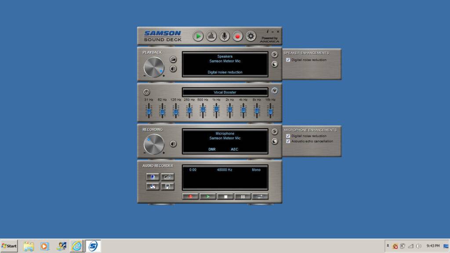Image resolution: width=450 pixels, height=253 pixels.
Task: Mute the recording microphone input
Action: [173, 144]
